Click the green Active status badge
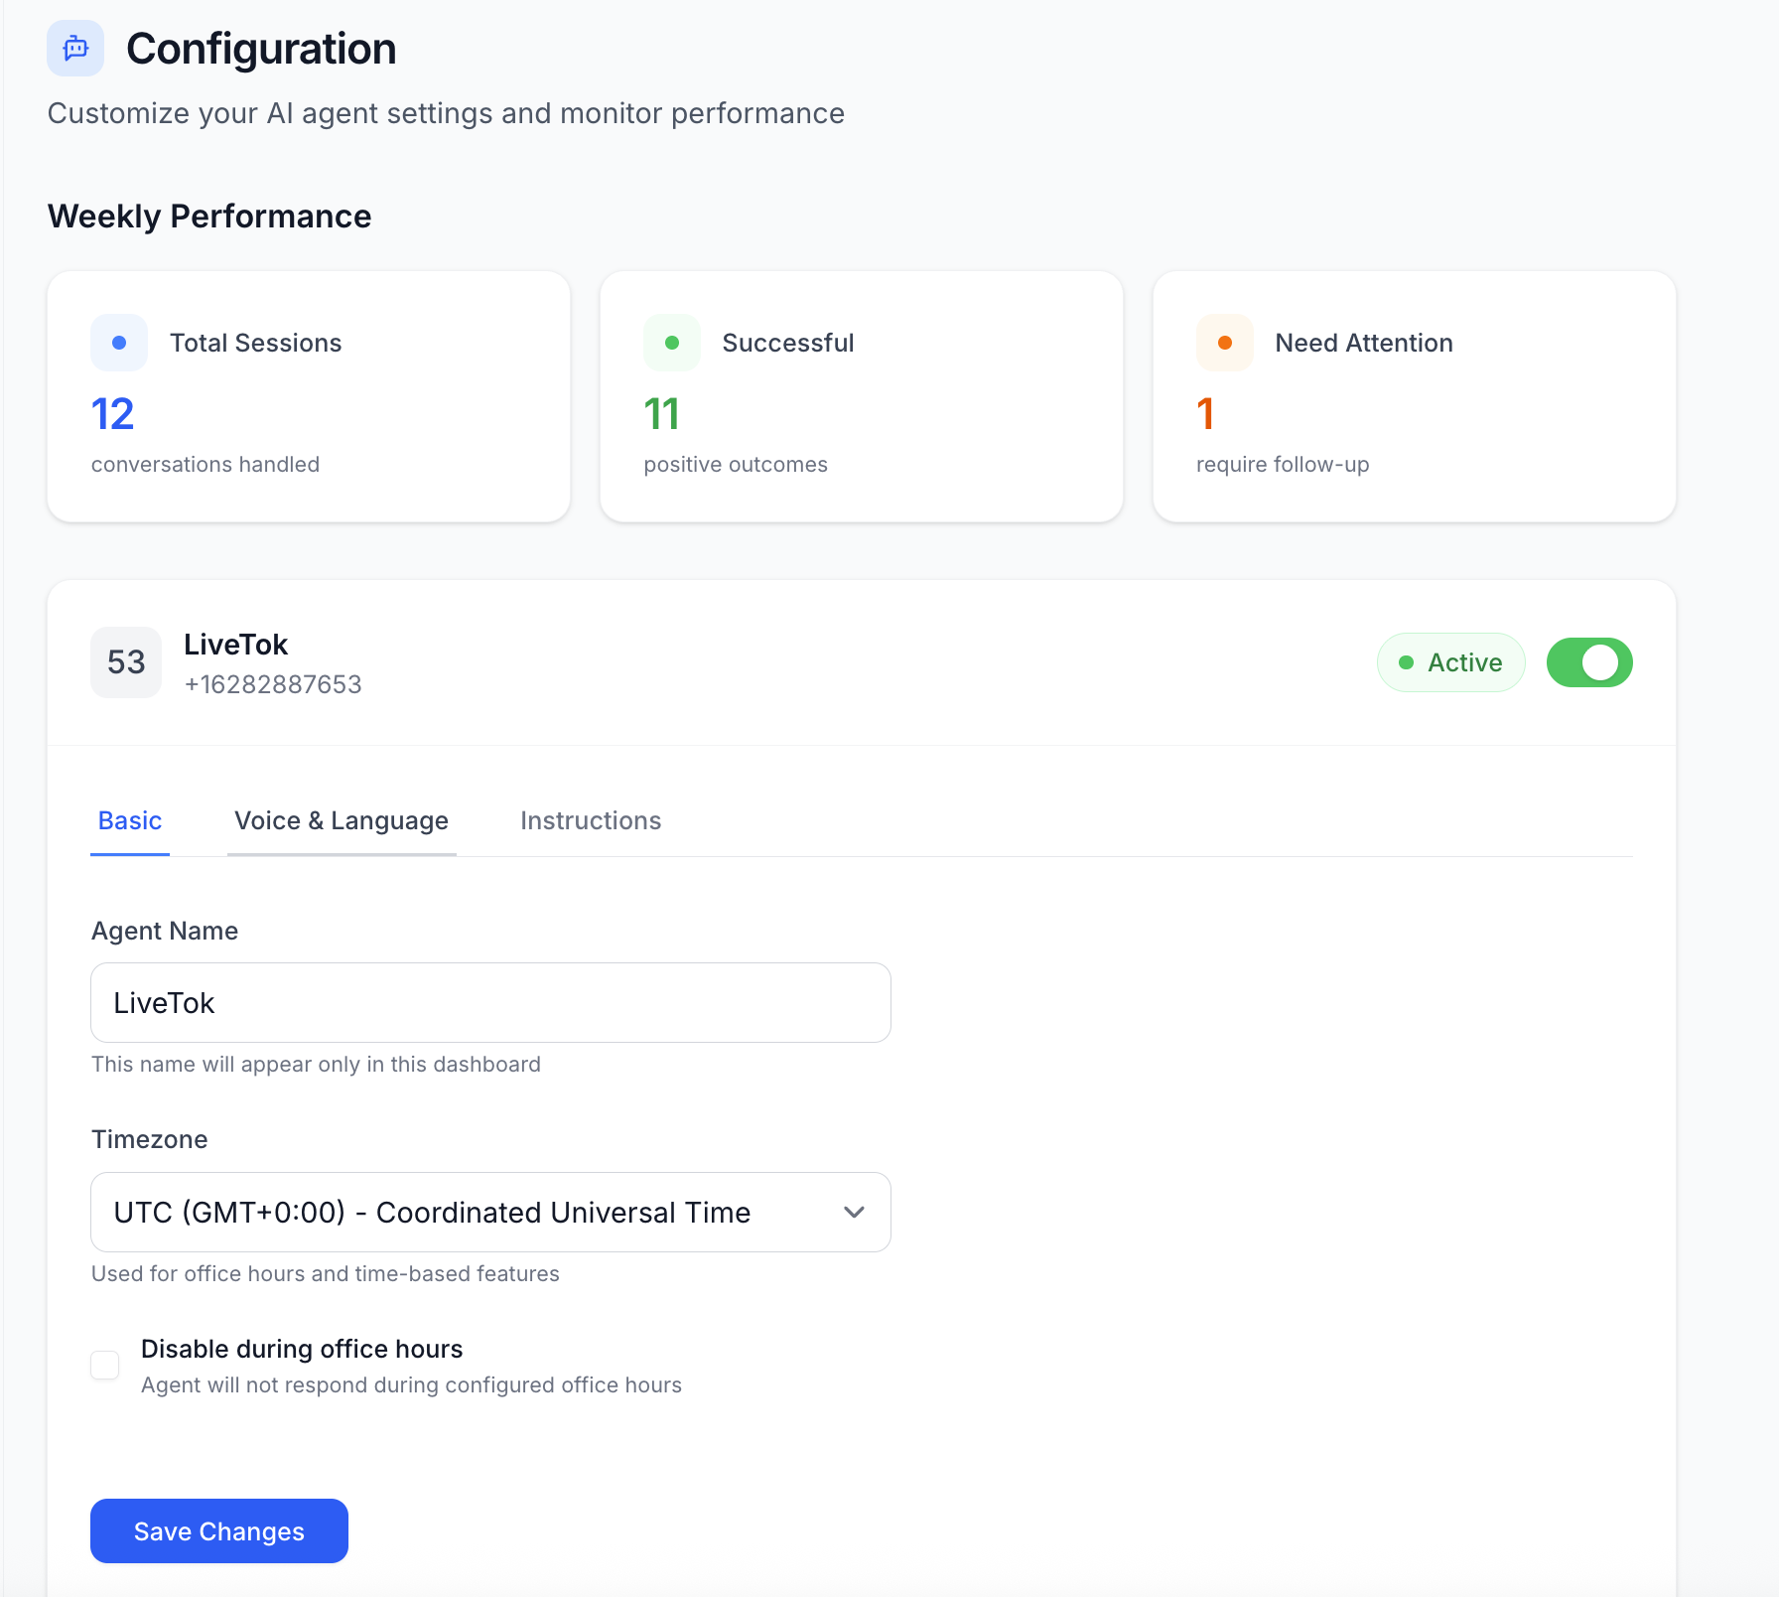The image size is (1779, 1597). [1450, 662]
